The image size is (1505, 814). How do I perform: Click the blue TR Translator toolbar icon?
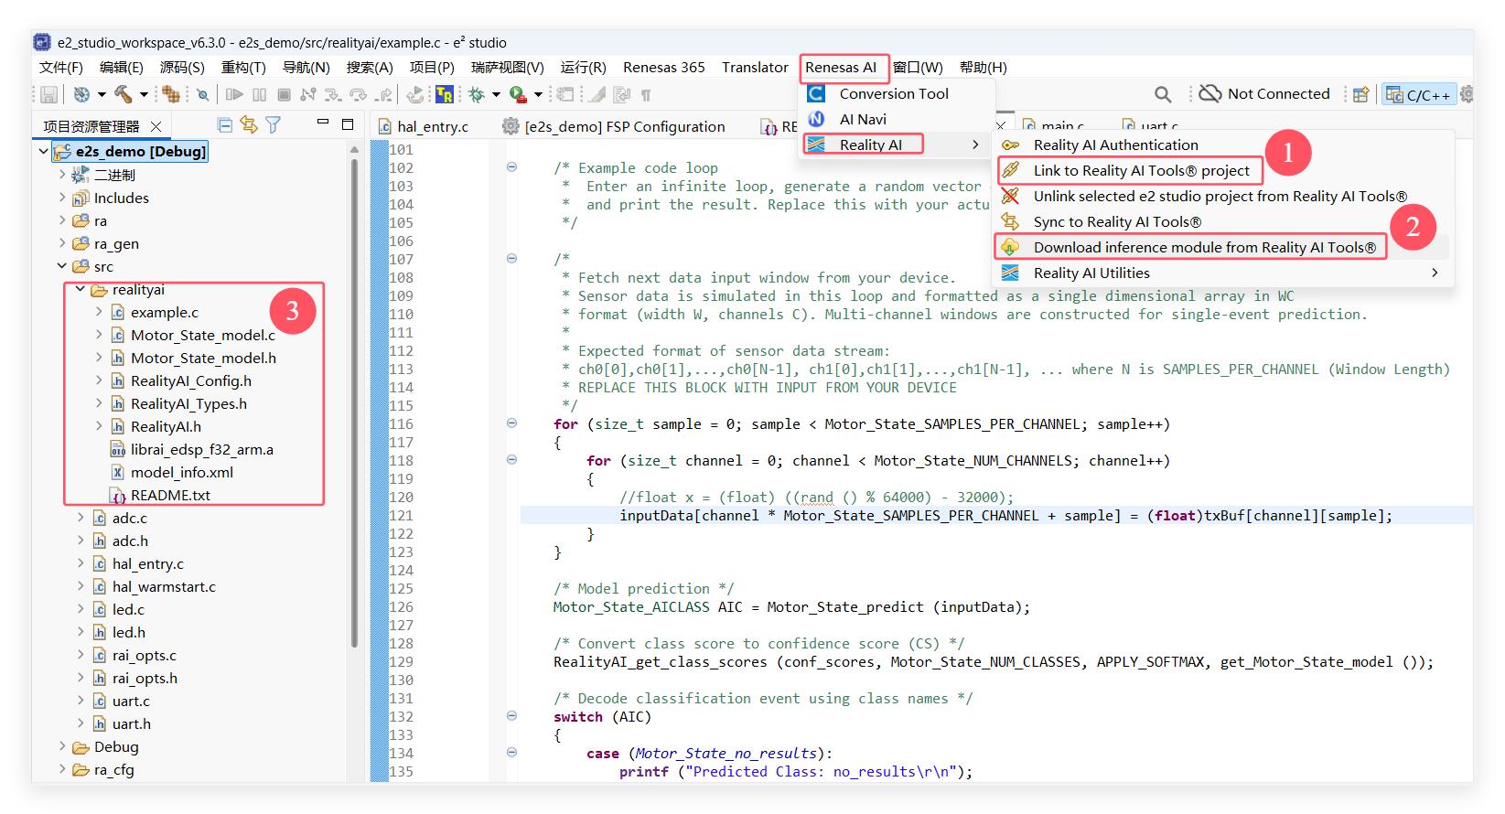445,94
